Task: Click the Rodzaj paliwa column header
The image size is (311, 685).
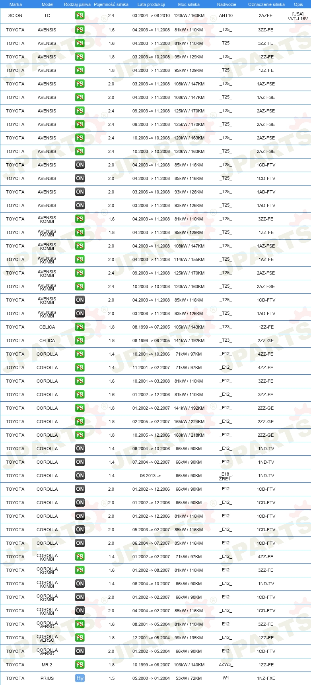Action: [x=77, y=4]
